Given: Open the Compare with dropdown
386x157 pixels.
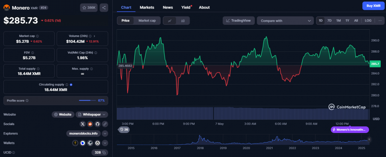Looking at the screenshot, I should [x=285, y=21].
